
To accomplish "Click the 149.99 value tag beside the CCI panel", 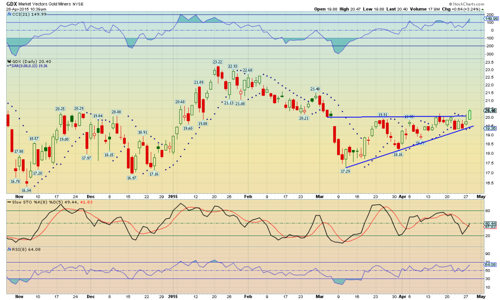I will (492, 18).
